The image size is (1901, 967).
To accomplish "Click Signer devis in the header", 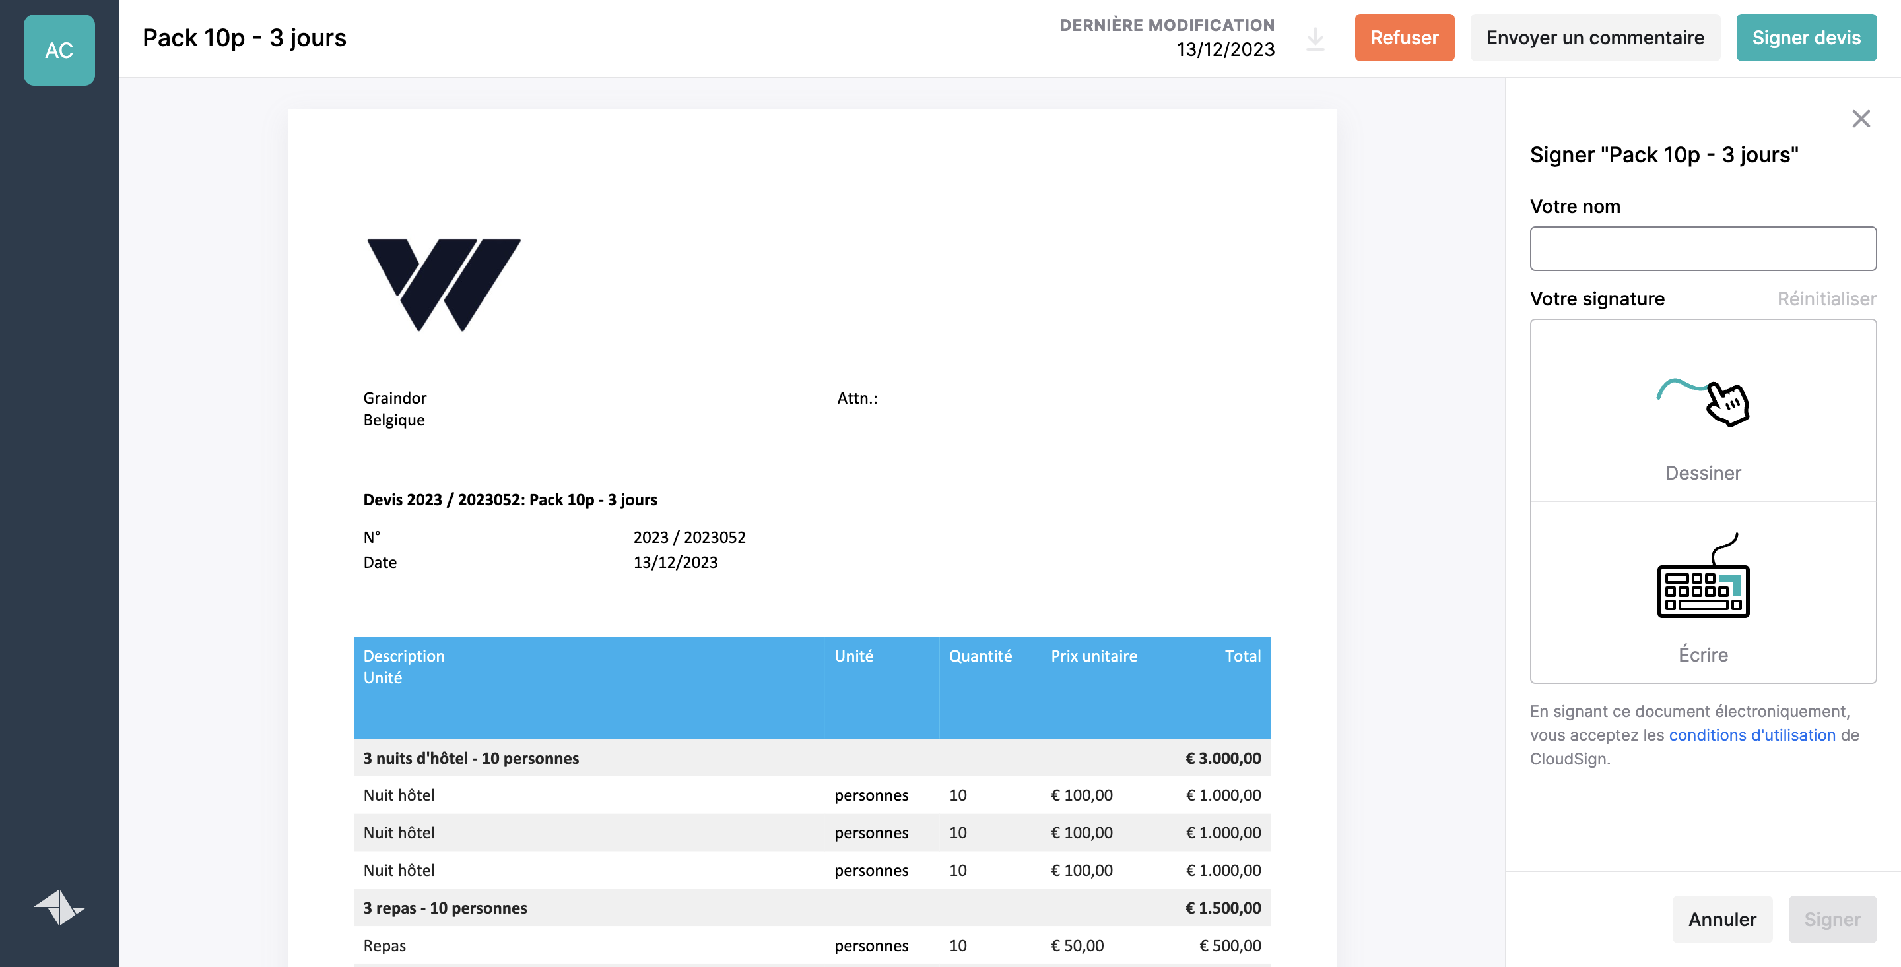I will click(1806, 38).
